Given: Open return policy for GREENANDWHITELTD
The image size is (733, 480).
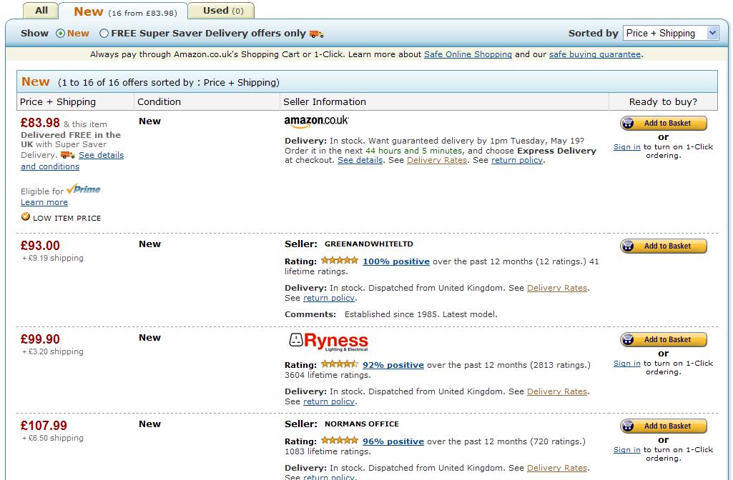Looking at the screenshot, I should click(x=329, y=298).
